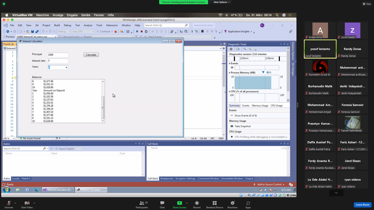Open Zoom Chat
The image size is (374, 210).
tap(162, 204)
